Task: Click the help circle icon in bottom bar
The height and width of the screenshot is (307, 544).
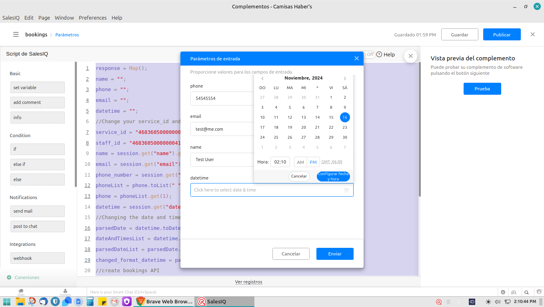Action: coord(503,292)
